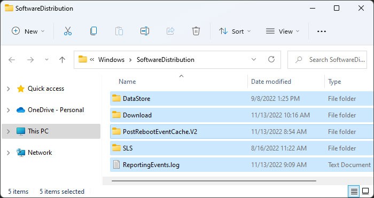The height and width of the screenshot is (198, 374).
Task: Click the ReportingEvents.log document icon
Action: [116, 164]
